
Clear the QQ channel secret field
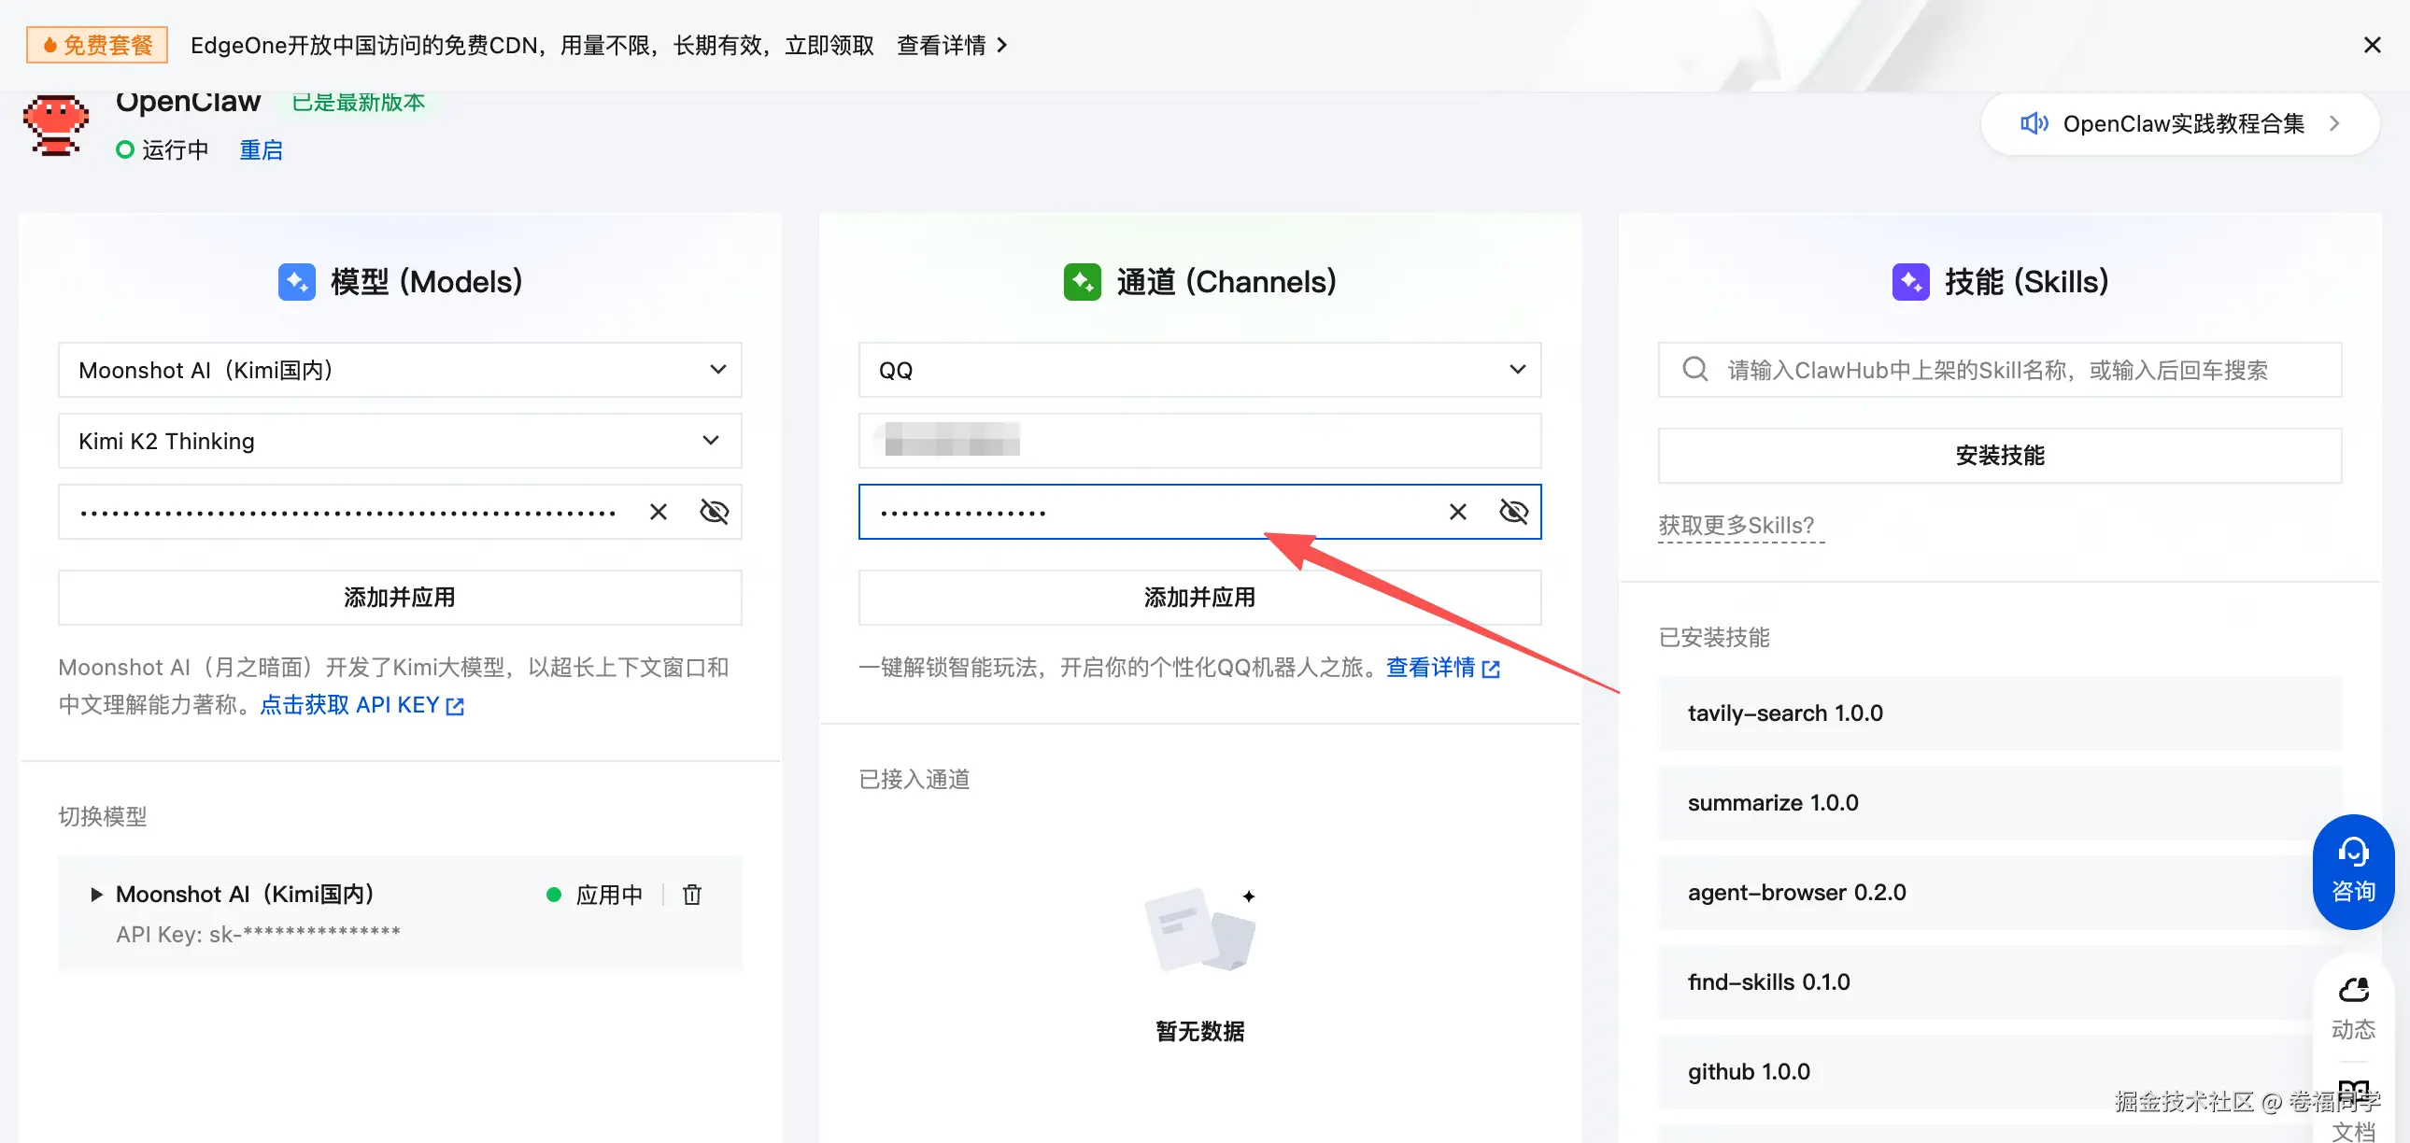[x=1456, y=512]
